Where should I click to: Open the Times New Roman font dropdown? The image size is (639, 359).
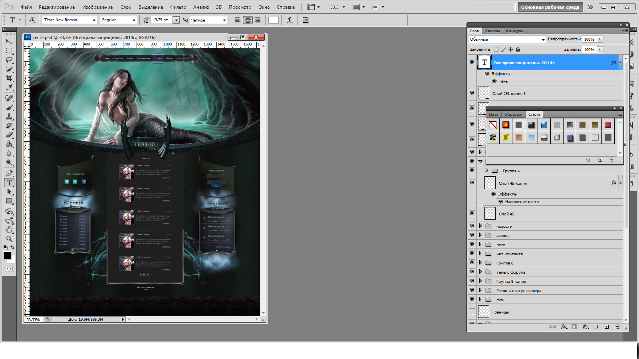click(x=94, y=20)
